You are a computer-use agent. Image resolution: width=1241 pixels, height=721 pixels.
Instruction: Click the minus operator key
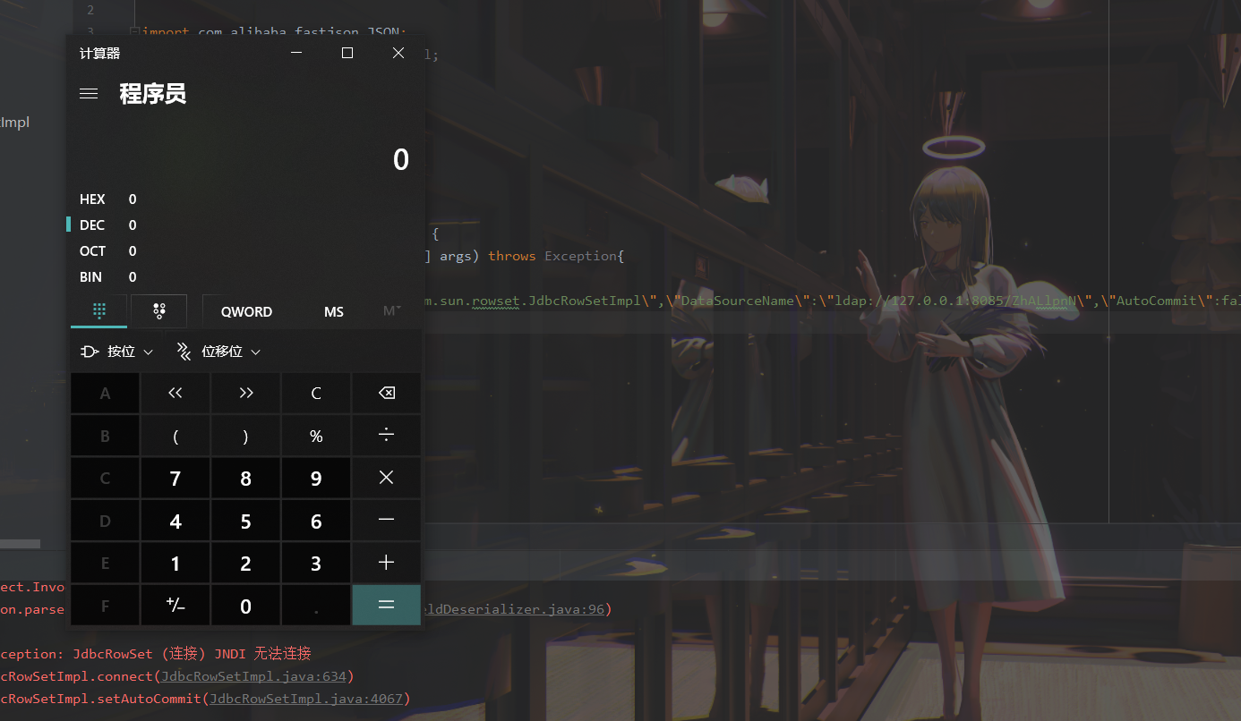[387, 521]
